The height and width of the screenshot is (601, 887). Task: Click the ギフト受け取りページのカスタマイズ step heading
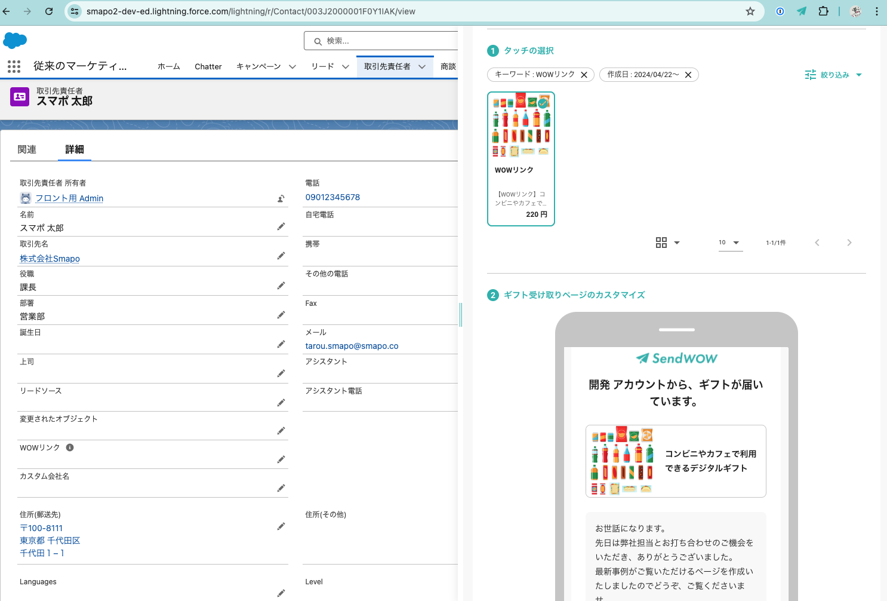click(x=574, y=295)
